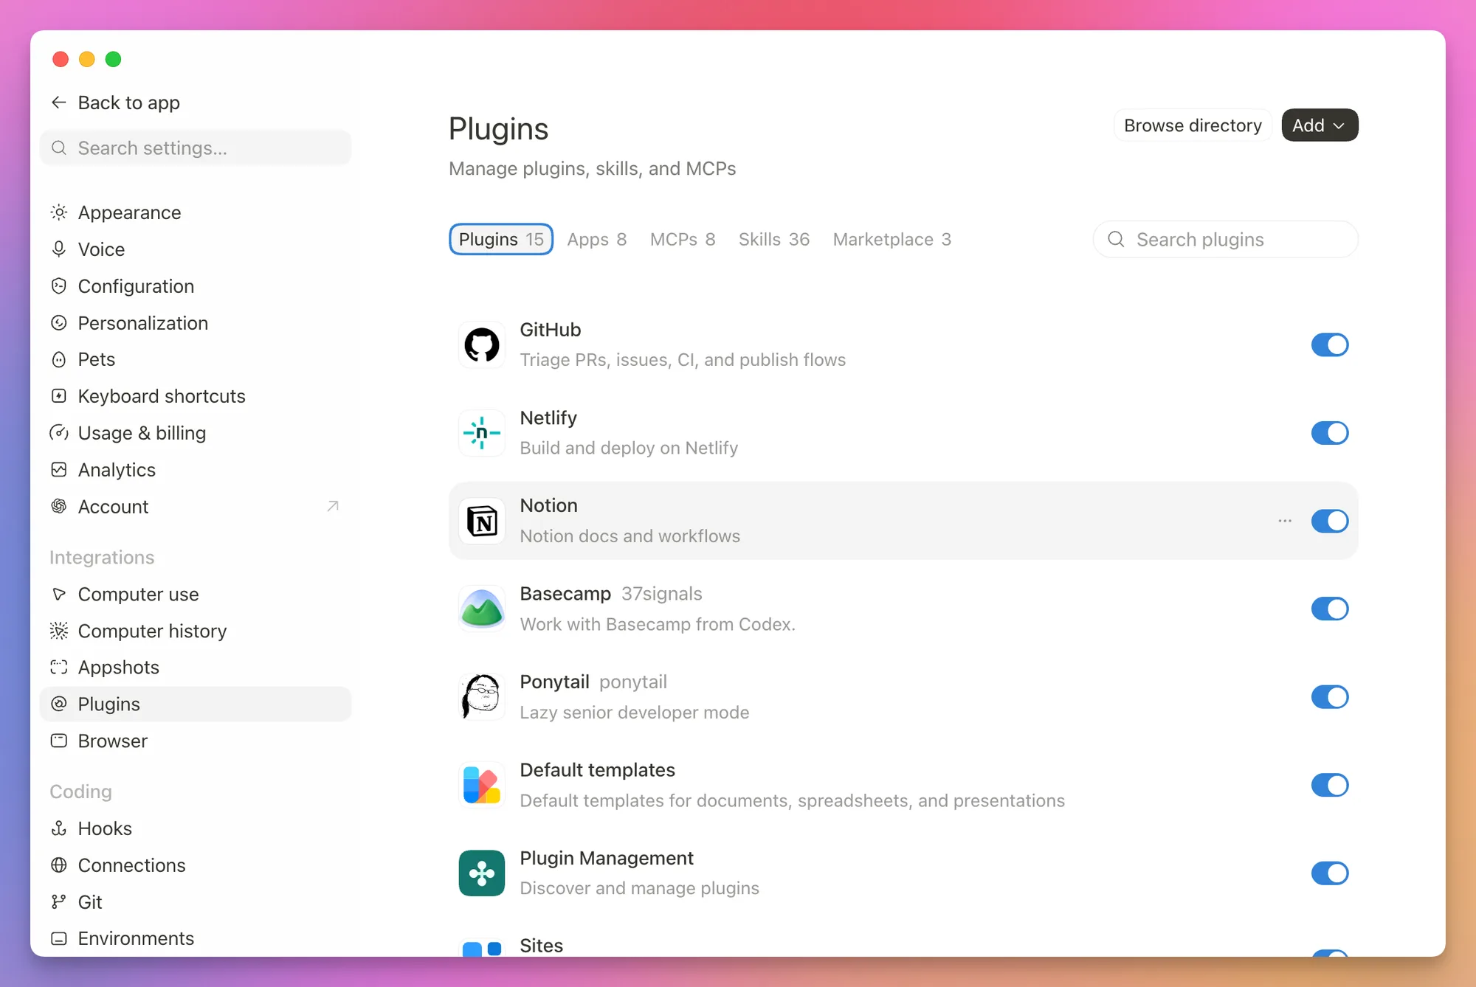Switch to the Skills 36 tab
Viewport: 1476px width, 987px height.
[x=774, y=239]
